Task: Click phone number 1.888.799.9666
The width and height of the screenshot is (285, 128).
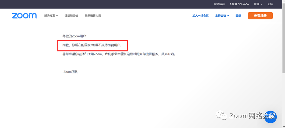Action: pyautogui.click(x=239, y=4)
